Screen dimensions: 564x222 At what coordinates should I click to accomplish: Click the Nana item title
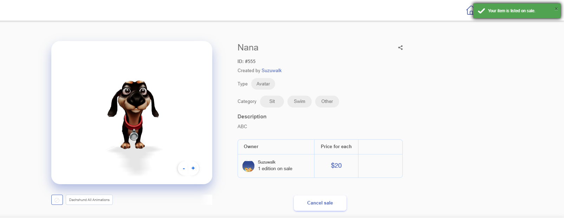point(248,48)
